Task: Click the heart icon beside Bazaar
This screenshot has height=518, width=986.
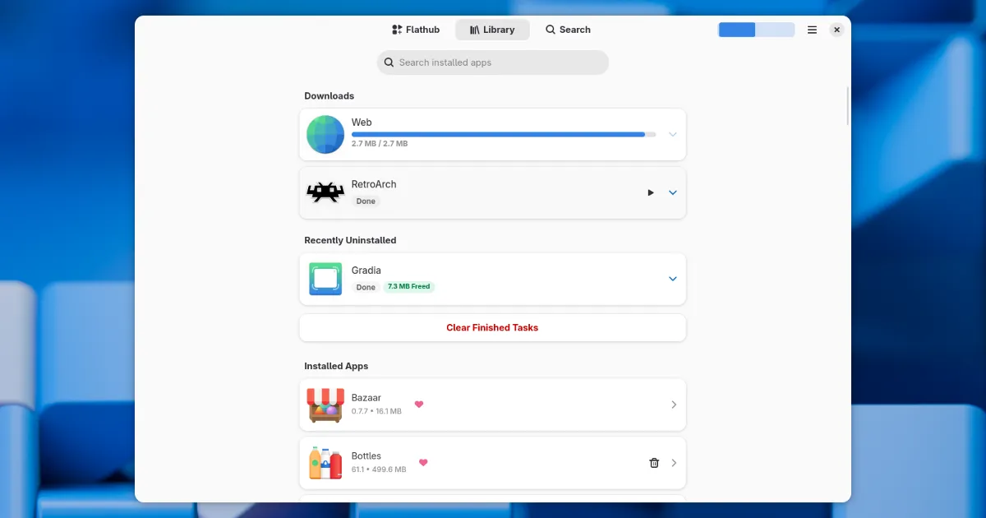Action: pyautogui.click(x=419, y=405)
